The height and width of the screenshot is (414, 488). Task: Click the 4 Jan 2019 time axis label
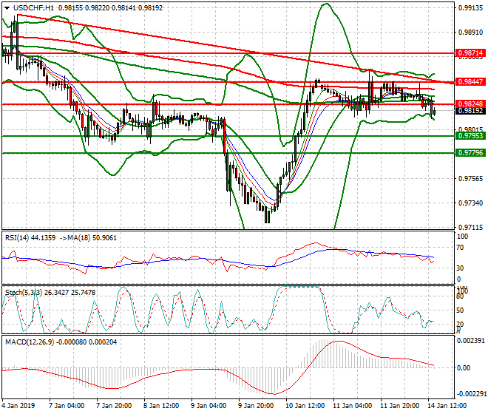(18, 406)
